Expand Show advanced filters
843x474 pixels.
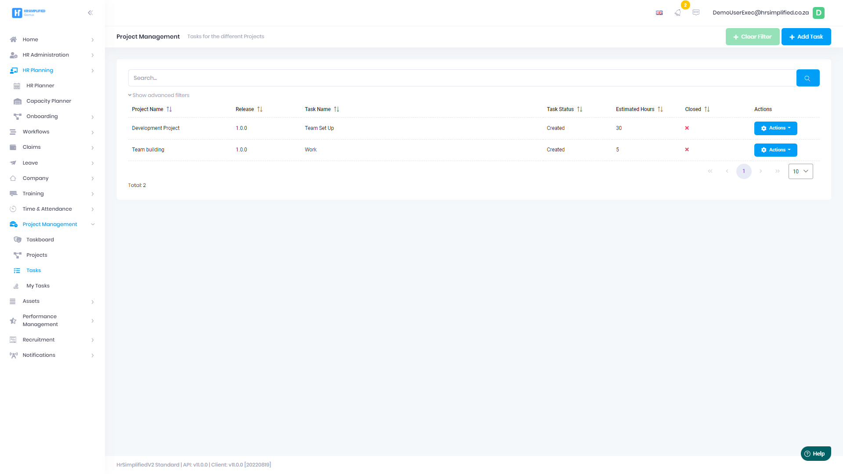pos(159,95)
